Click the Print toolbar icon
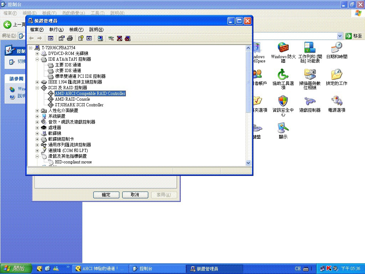365x274 pixels. 70,38
